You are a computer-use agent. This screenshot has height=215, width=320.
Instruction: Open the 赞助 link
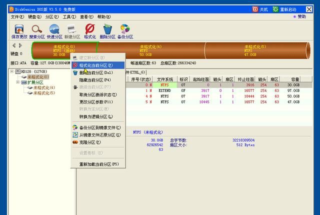tap(299, 16)
